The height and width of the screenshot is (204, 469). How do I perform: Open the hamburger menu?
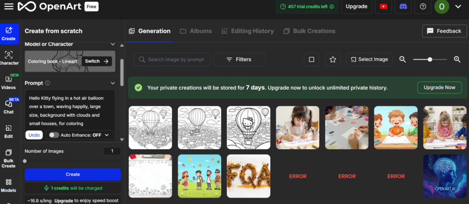[x=9, y=6]
